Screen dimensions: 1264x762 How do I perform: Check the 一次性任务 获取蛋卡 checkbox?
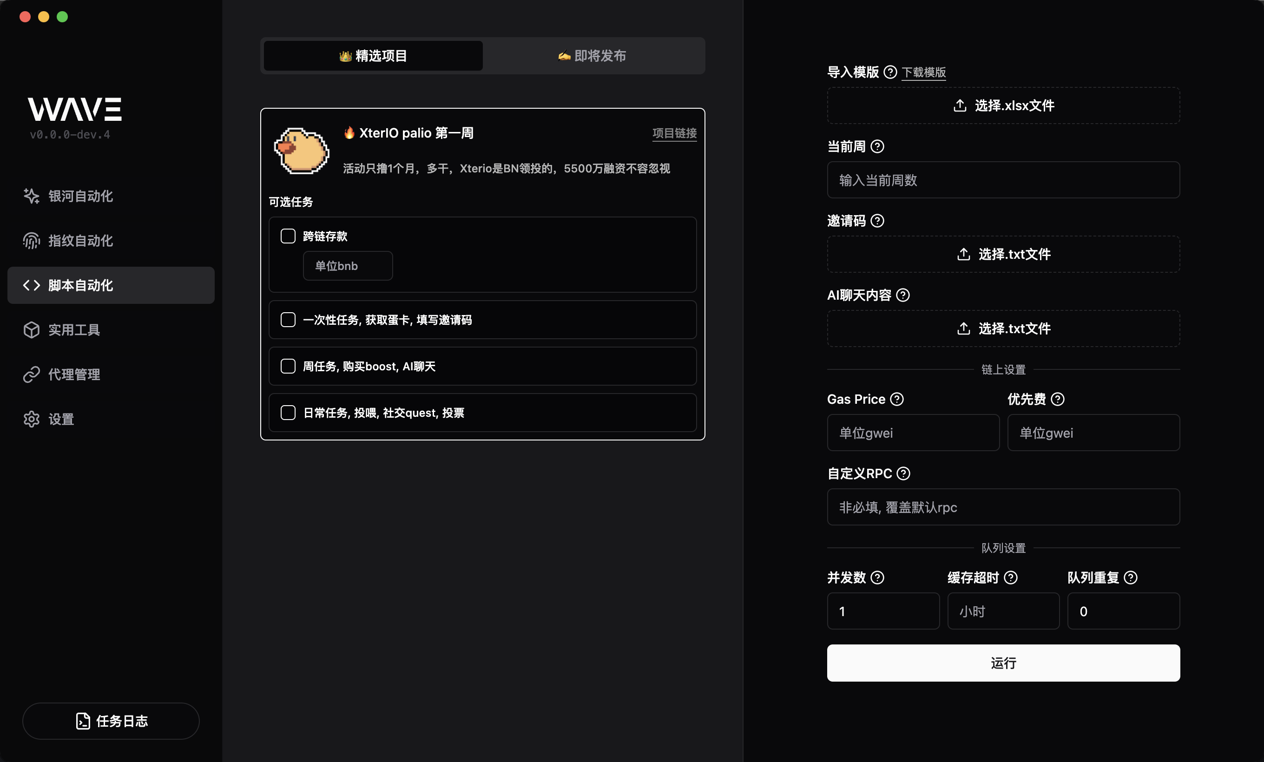click(x=288, y=320)
